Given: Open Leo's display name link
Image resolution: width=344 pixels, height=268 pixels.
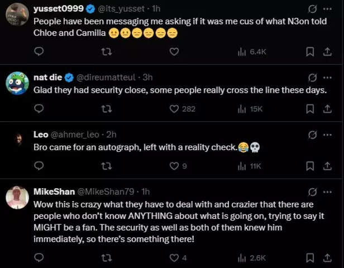Looking at the screenshot, I should point(41,135).
